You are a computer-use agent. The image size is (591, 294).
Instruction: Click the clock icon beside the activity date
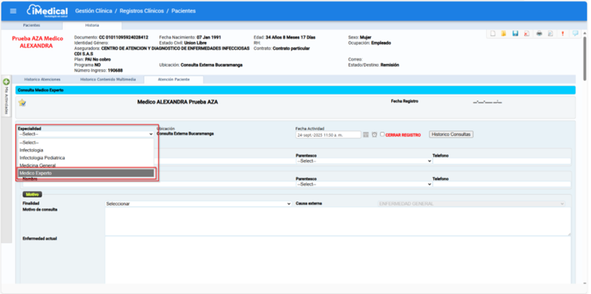coord(374,135)
